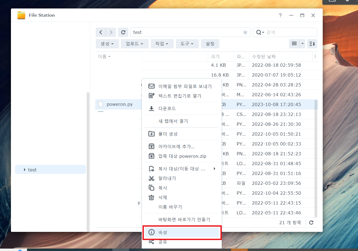
Task: Choose 이메일 첨부 파일로 보내기 menu item
Action: (182, 86)
